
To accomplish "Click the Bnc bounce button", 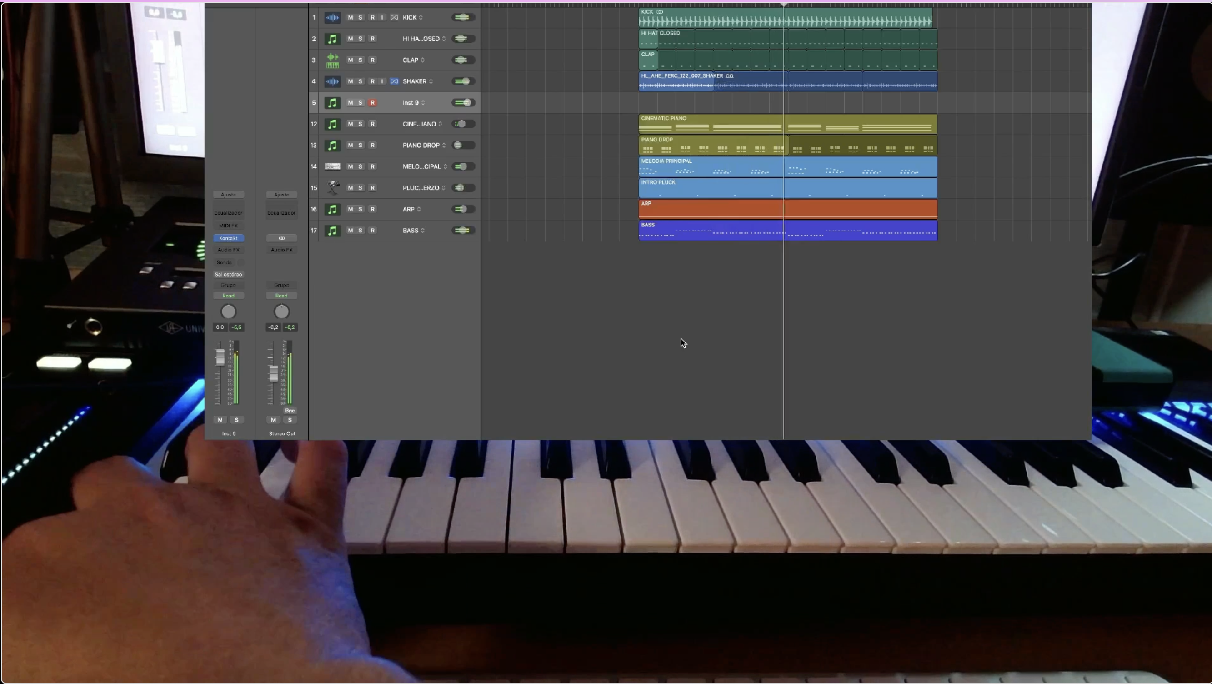I will point(290,411).
